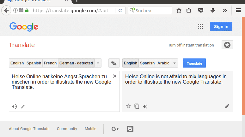Listen to the English translation
This screenshot has height=137, width=245.
pos(145,107)
